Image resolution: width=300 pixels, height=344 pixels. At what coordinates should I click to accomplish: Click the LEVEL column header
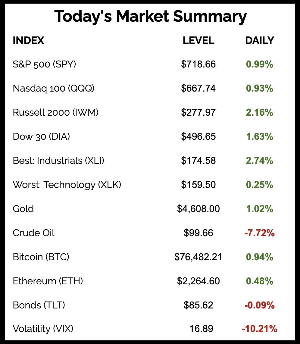[198, 40]
